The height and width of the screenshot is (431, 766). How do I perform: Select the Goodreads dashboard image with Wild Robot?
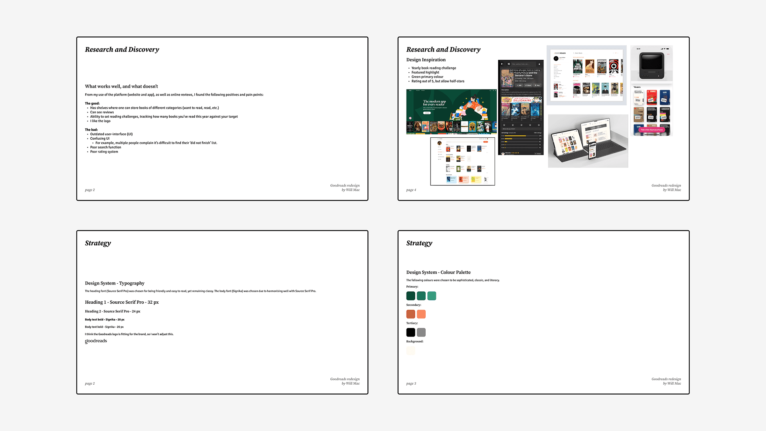pyautogui.click(x=586, y=75)
